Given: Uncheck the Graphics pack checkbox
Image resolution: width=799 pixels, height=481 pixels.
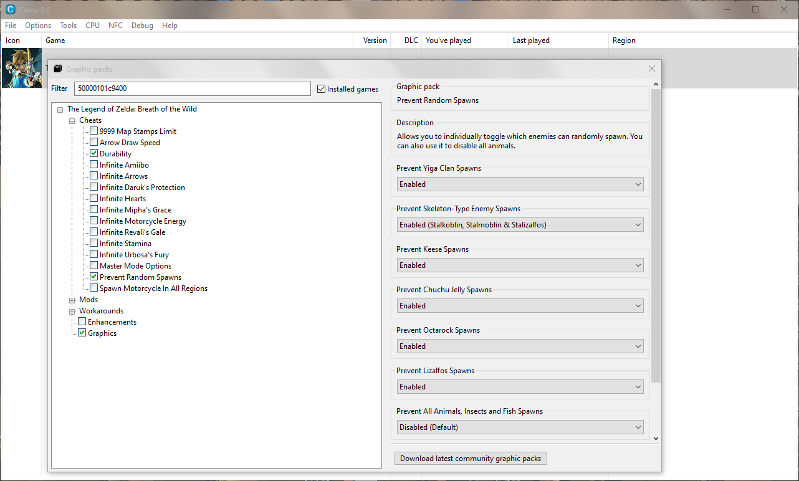Looking at the screenshot, I should (82, 333).
